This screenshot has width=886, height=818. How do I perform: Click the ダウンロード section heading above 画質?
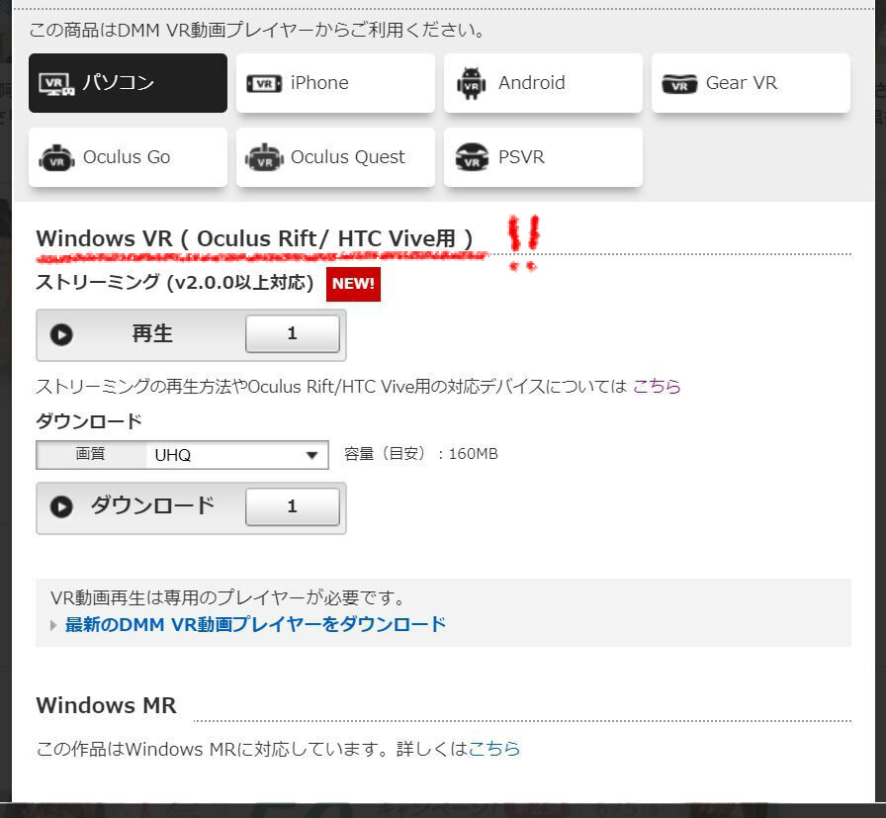point(89,421)
